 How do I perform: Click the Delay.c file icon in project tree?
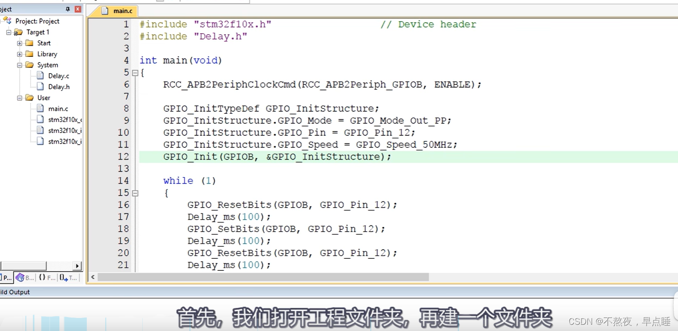(40, 76)
